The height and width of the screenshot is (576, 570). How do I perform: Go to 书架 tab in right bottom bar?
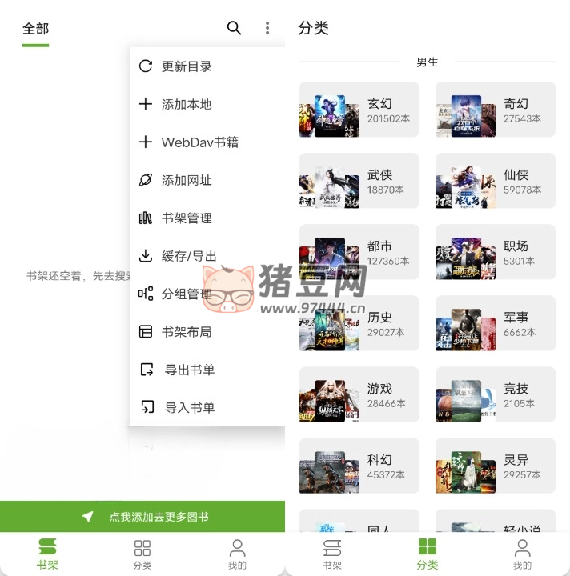(332, 554)
